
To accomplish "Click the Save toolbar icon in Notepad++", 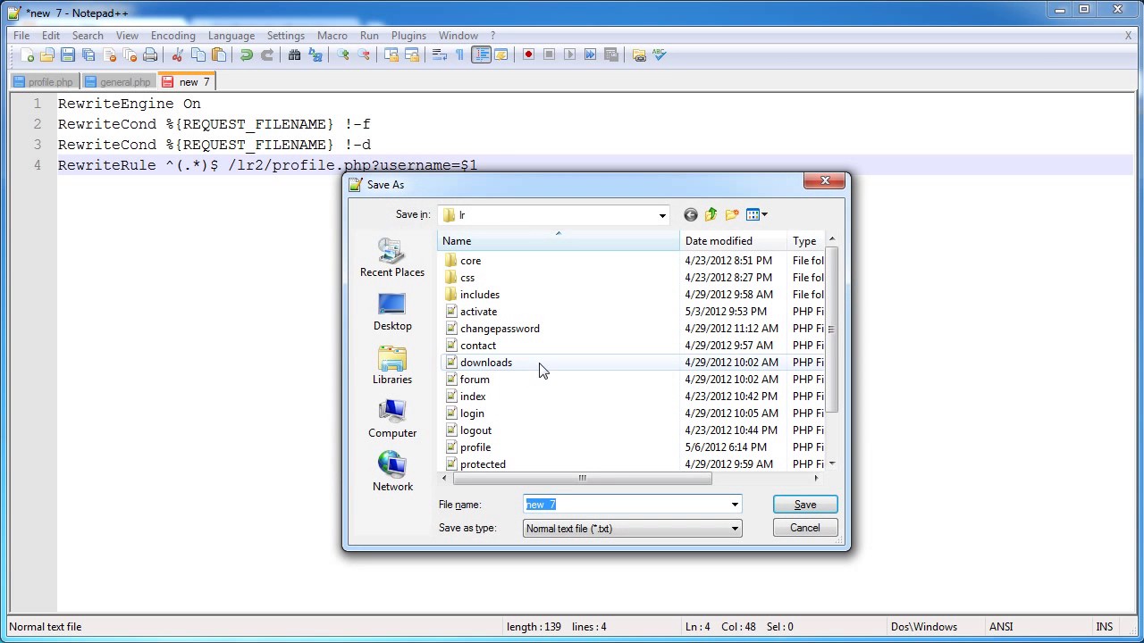I will tap(68, 55).
